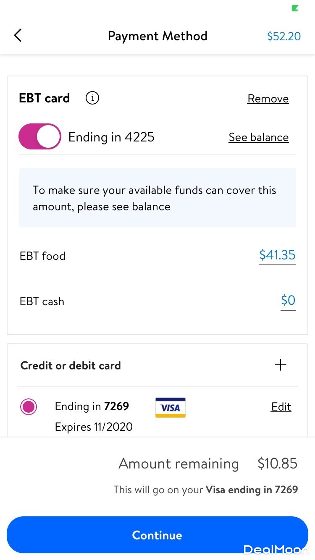
Task: Tap the Visa card logo
Action: pos(170,407)
